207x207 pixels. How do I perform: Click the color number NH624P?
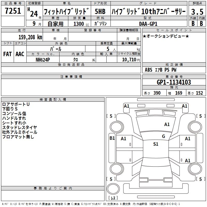[43, 60]
